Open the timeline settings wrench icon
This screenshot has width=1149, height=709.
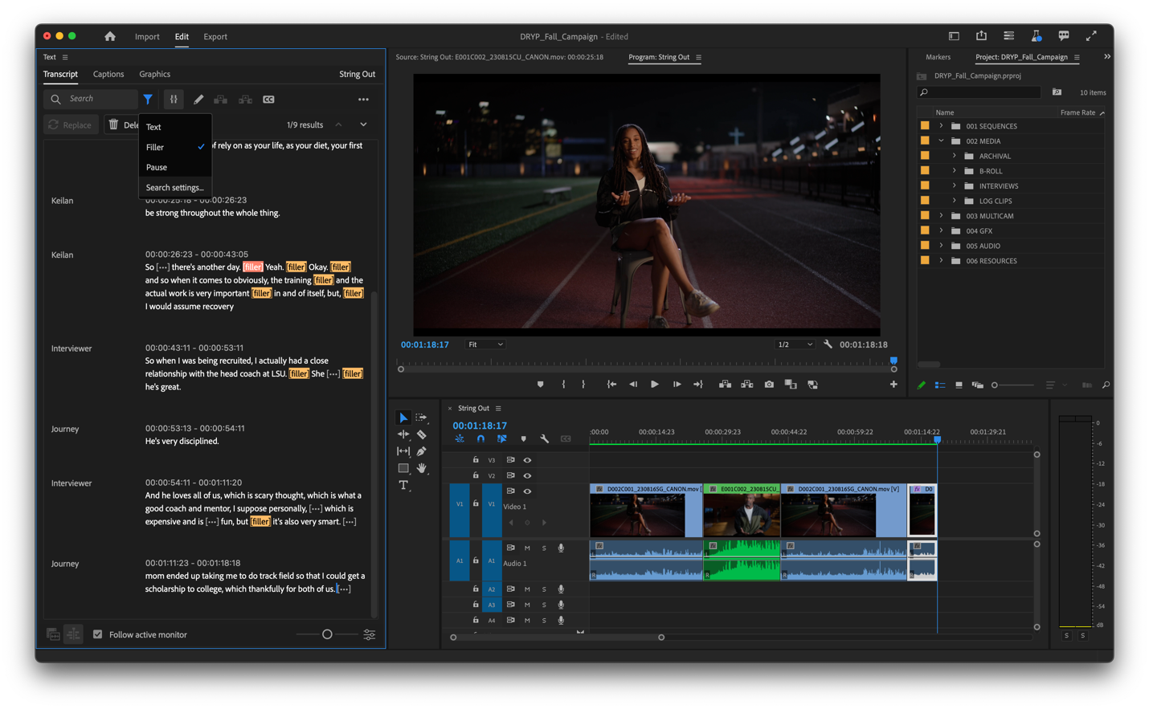pos(542,438)
